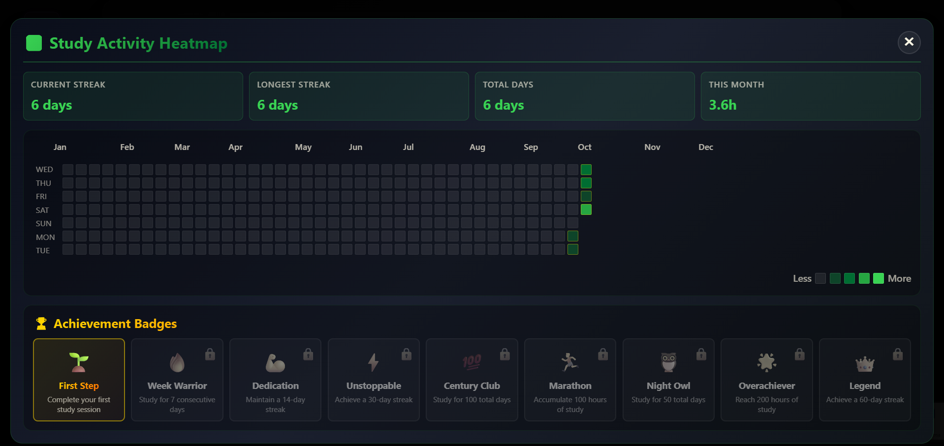Viewport: 944px width, 446px height.
Task: Open the Current Streak stat card
Action: [x=133, y=96]
